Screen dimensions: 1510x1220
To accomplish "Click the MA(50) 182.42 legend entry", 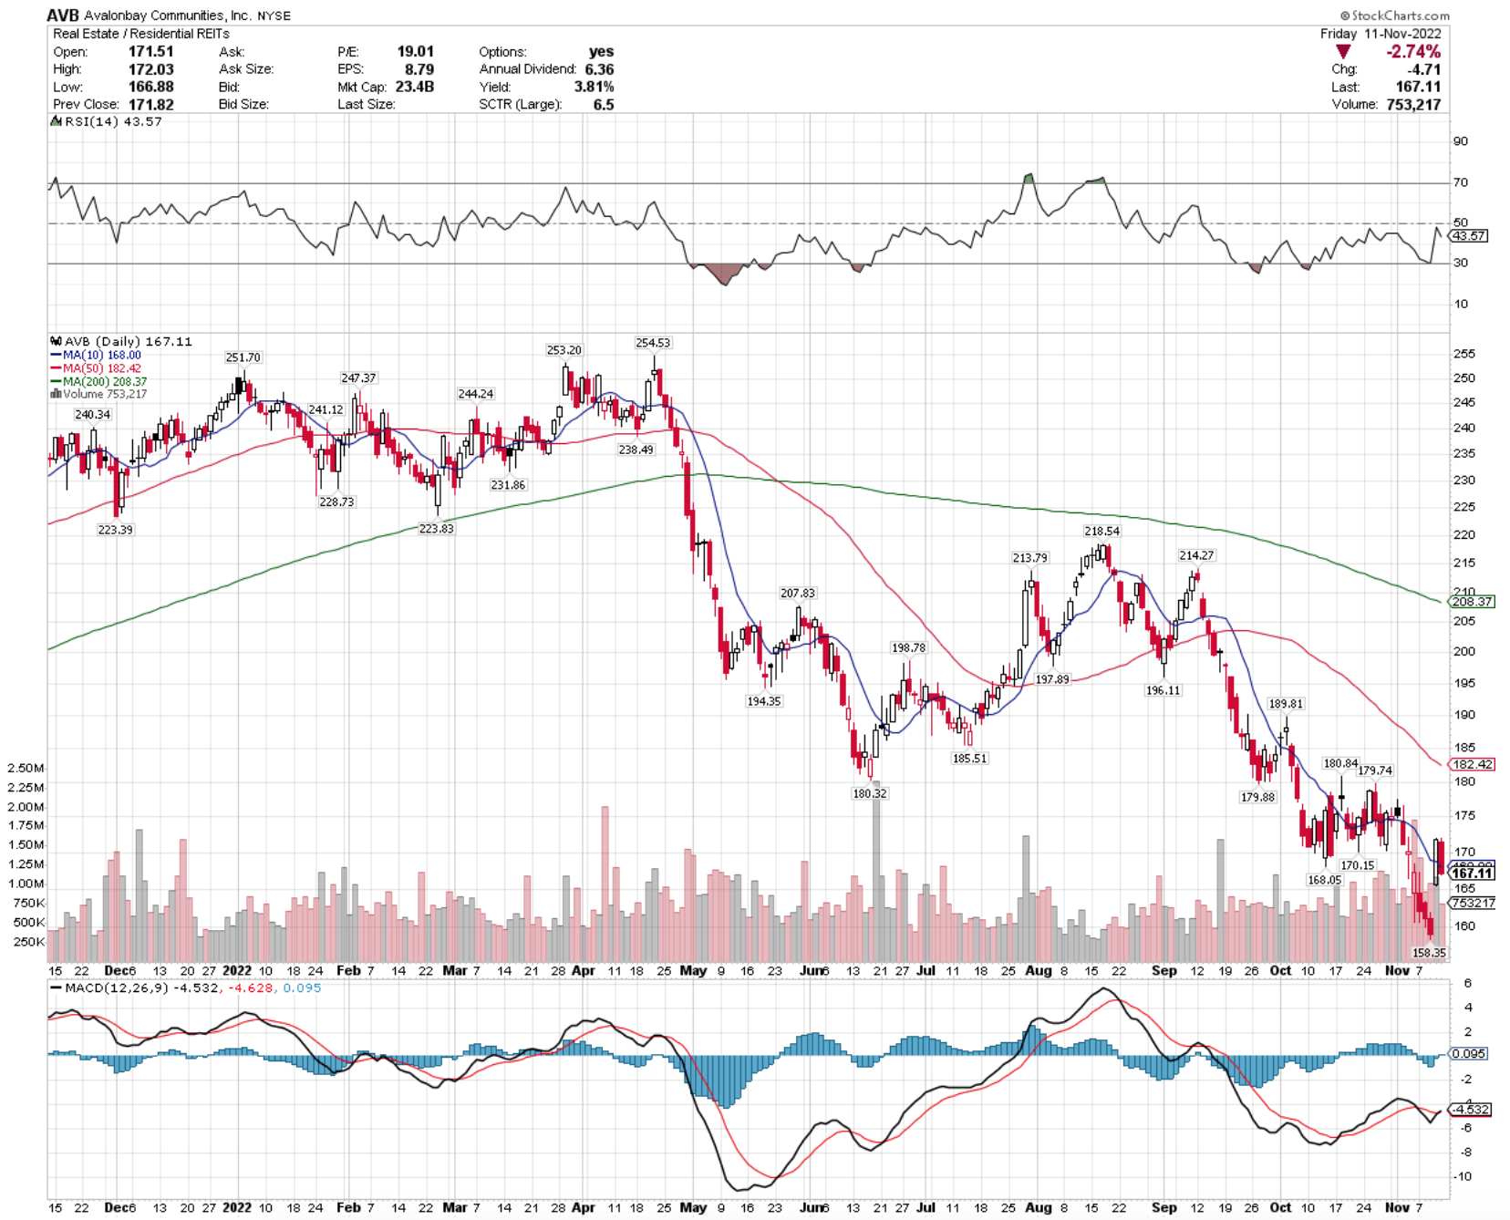I will point(96,368).
